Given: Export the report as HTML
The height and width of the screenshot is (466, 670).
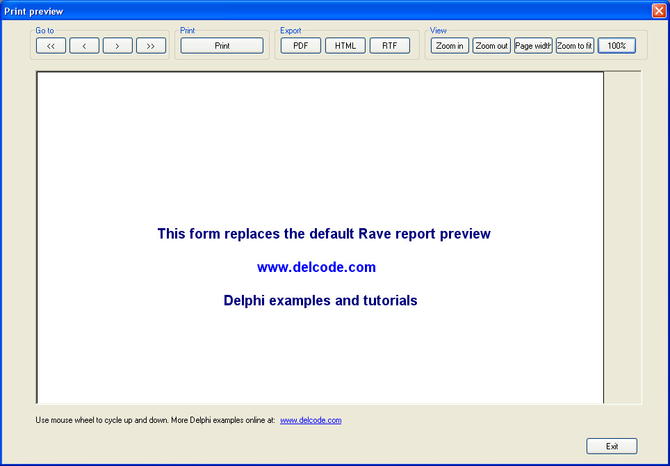Looking at the screenshot, I should (x=345, y=46).
